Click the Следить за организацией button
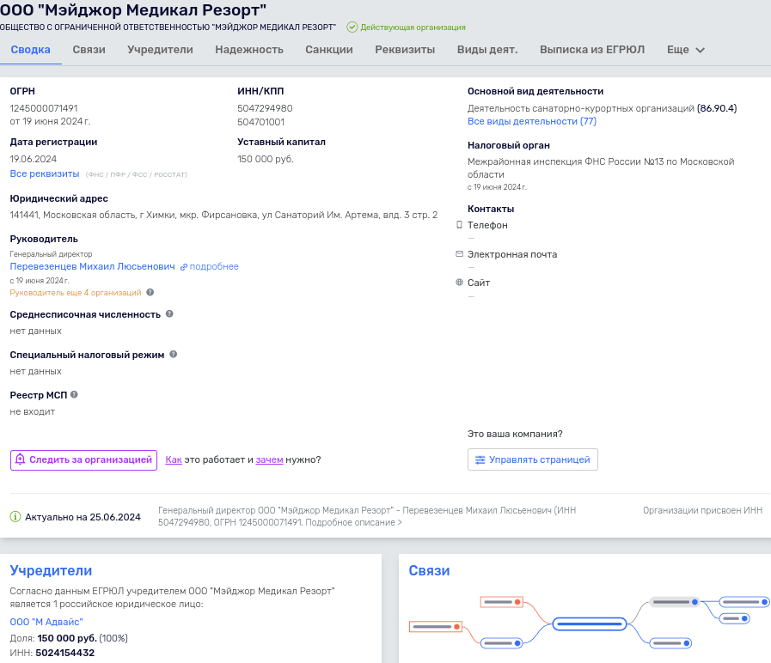Viewport: 771px width, 663px height. point(83,460)
